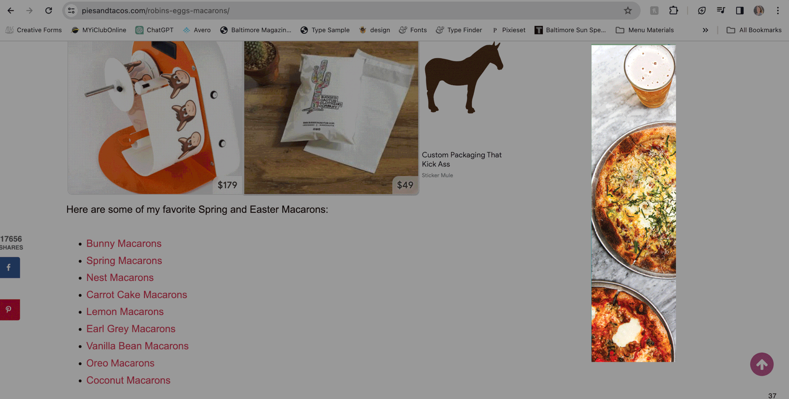Click the $179 label dispenser ad image
The width and height of the screenshot is (789, 399).
pos(155,117)
